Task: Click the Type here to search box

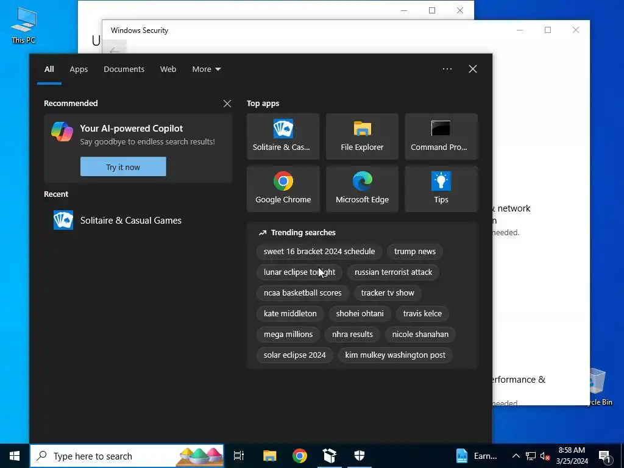Action: point(127,456)
